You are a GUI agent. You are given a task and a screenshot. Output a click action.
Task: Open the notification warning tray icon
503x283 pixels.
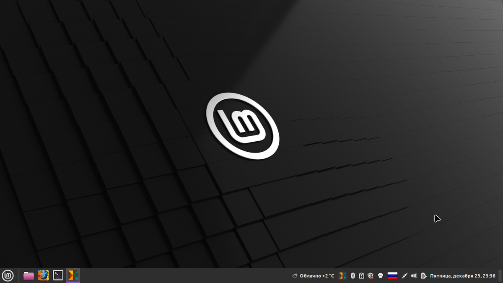[x=361, y=276]
